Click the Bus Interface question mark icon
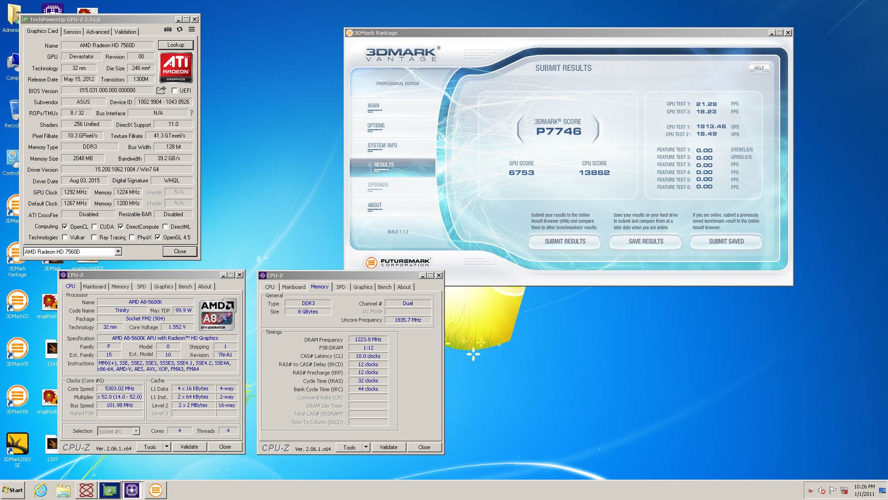The width and height of the screenshot is (888, 500). point(191,113)
